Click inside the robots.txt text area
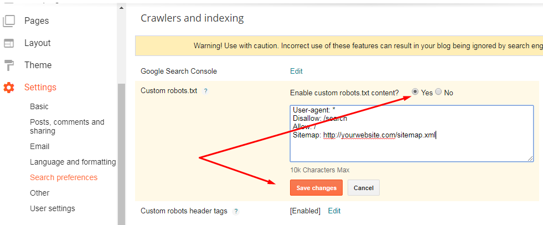 pos(412,134)
